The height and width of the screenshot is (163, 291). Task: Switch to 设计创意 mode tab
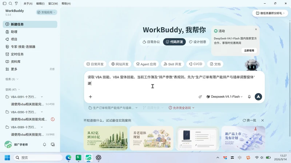tap(198, 42)
